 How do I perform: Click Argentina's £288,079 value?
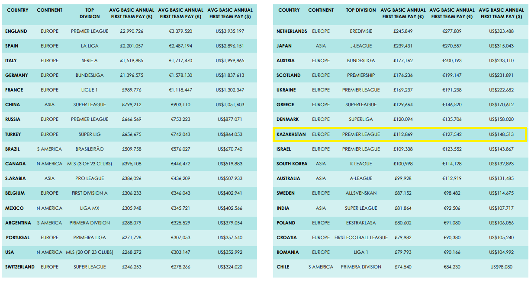click(x=132, y=223)
